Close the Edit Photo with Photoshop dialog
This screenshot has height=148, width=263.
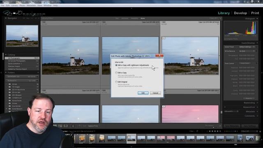tap(159, 55)
